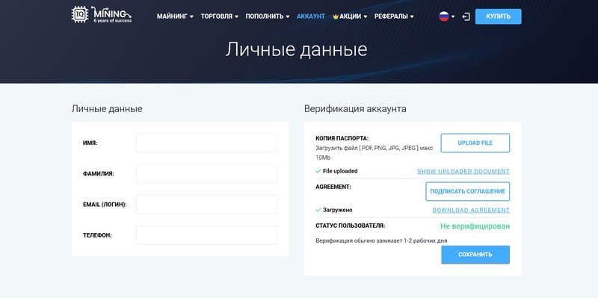Click the logout icon

466,16
